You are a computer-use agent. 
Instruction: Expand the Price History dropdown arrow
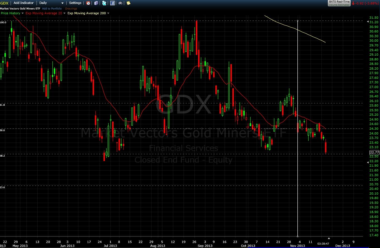click(23, 13)
